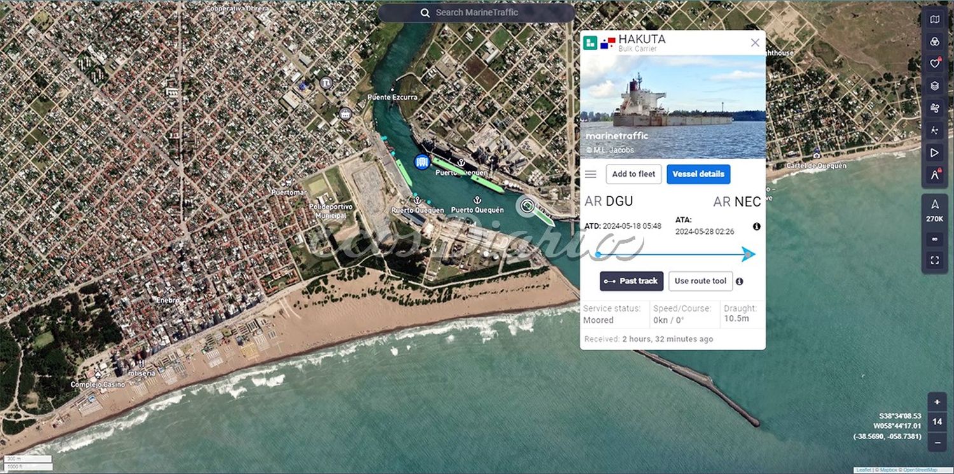Select the locked measure compass tool

[x=934, y=175]
